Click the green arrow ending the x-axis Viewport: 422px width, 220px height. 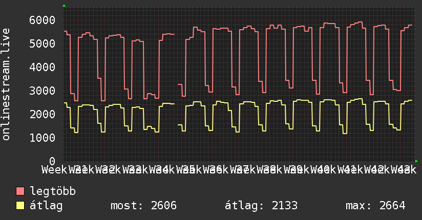(x=416, y=161)
